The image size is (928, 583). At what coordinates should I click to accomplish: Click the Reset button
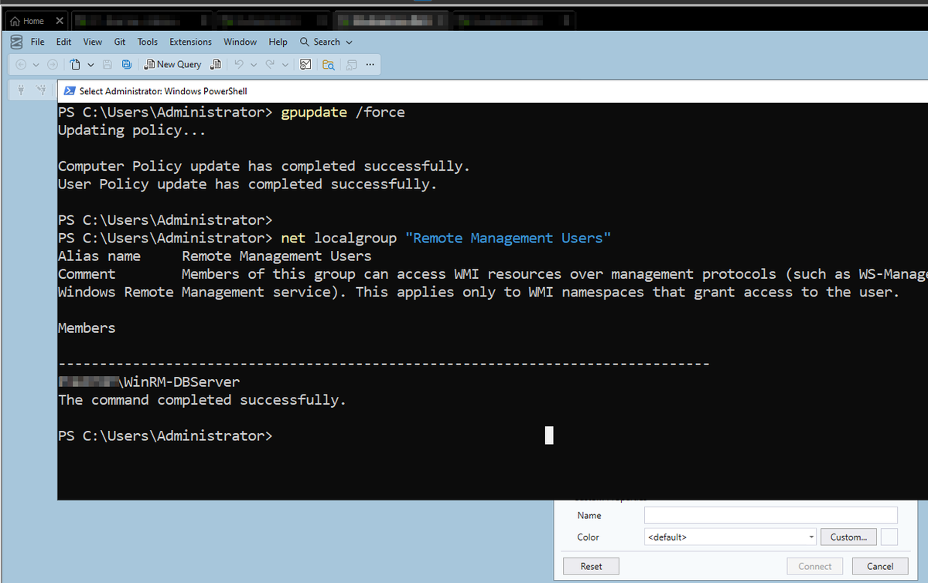click(592, 566)
